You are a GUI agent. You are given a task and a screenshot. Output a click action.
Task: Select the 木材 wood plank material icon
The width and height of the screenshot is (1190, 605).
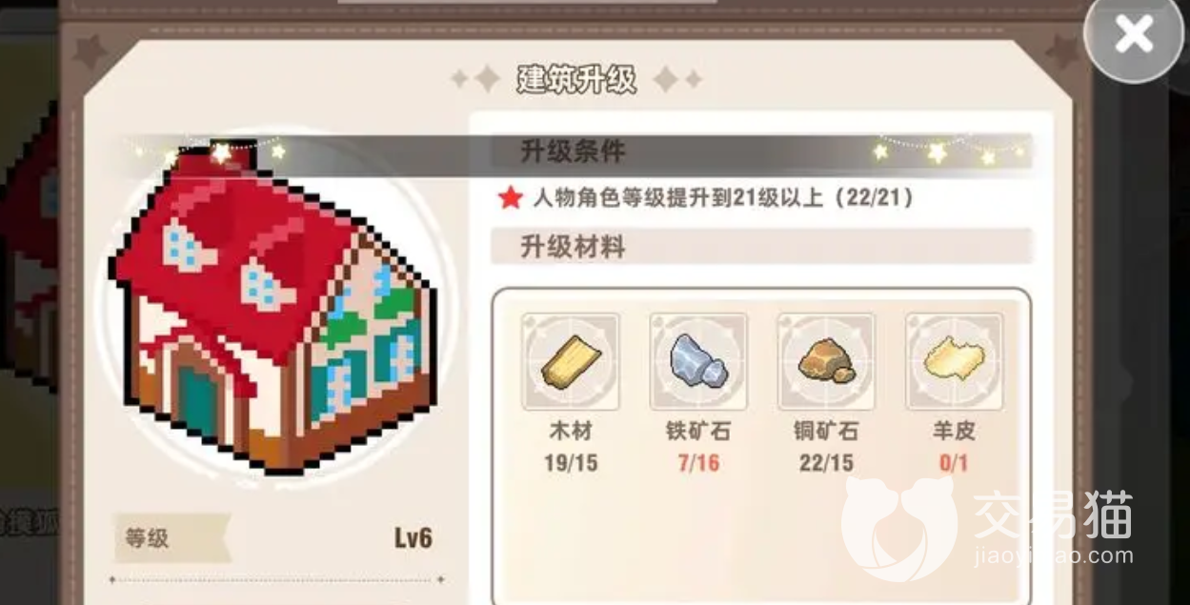point(571,362)
